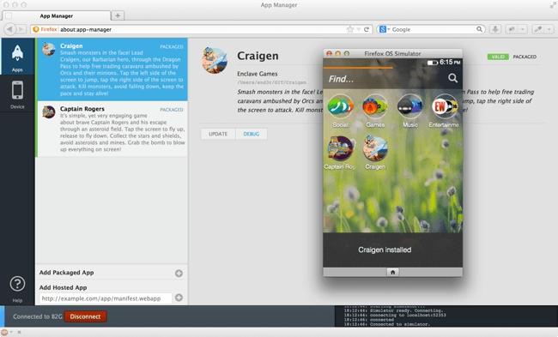
Task: Click the UPDATE button
Action: [x=218, y=134]
